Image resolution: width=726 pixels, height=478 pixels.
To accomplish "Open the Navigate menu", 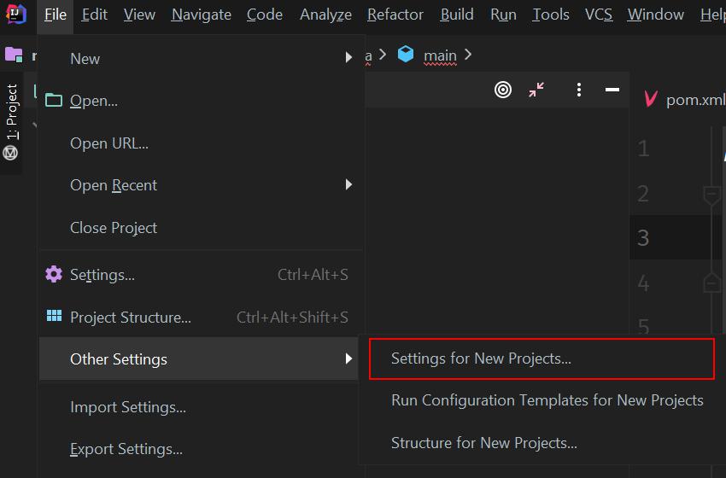I will [x=201, y=15].
